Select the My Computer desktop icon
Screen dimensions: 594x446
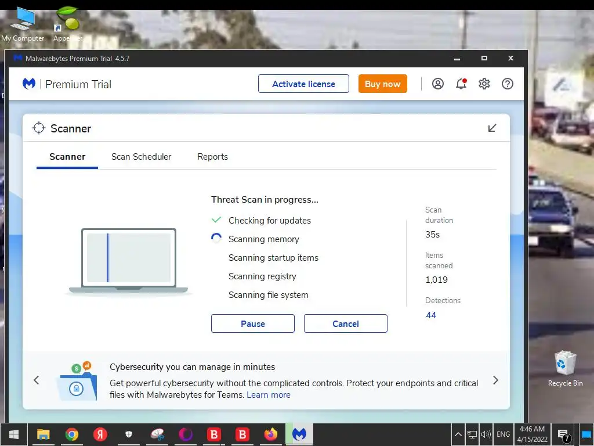[23, 25]
